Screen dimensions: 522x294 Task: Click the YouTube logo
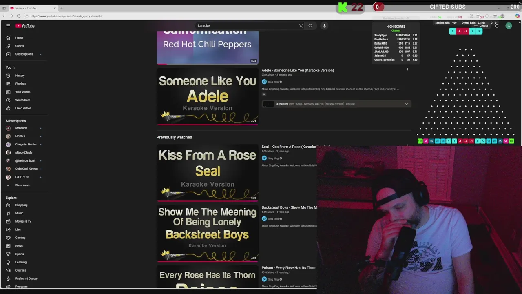pos(25,26)
